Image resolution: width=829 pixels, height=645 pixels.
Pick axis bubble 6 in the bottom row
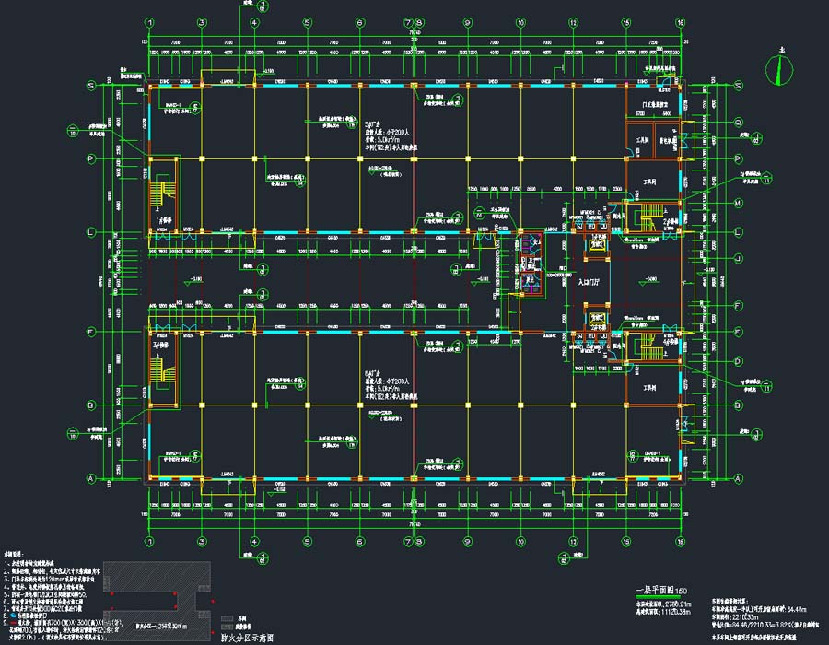(360, 542)
